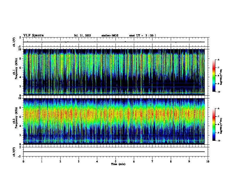Select the date text "Jul. 21, 2023"
This screenshot has height=181, width=234.
pyautogui.click(x=82, y=35)
